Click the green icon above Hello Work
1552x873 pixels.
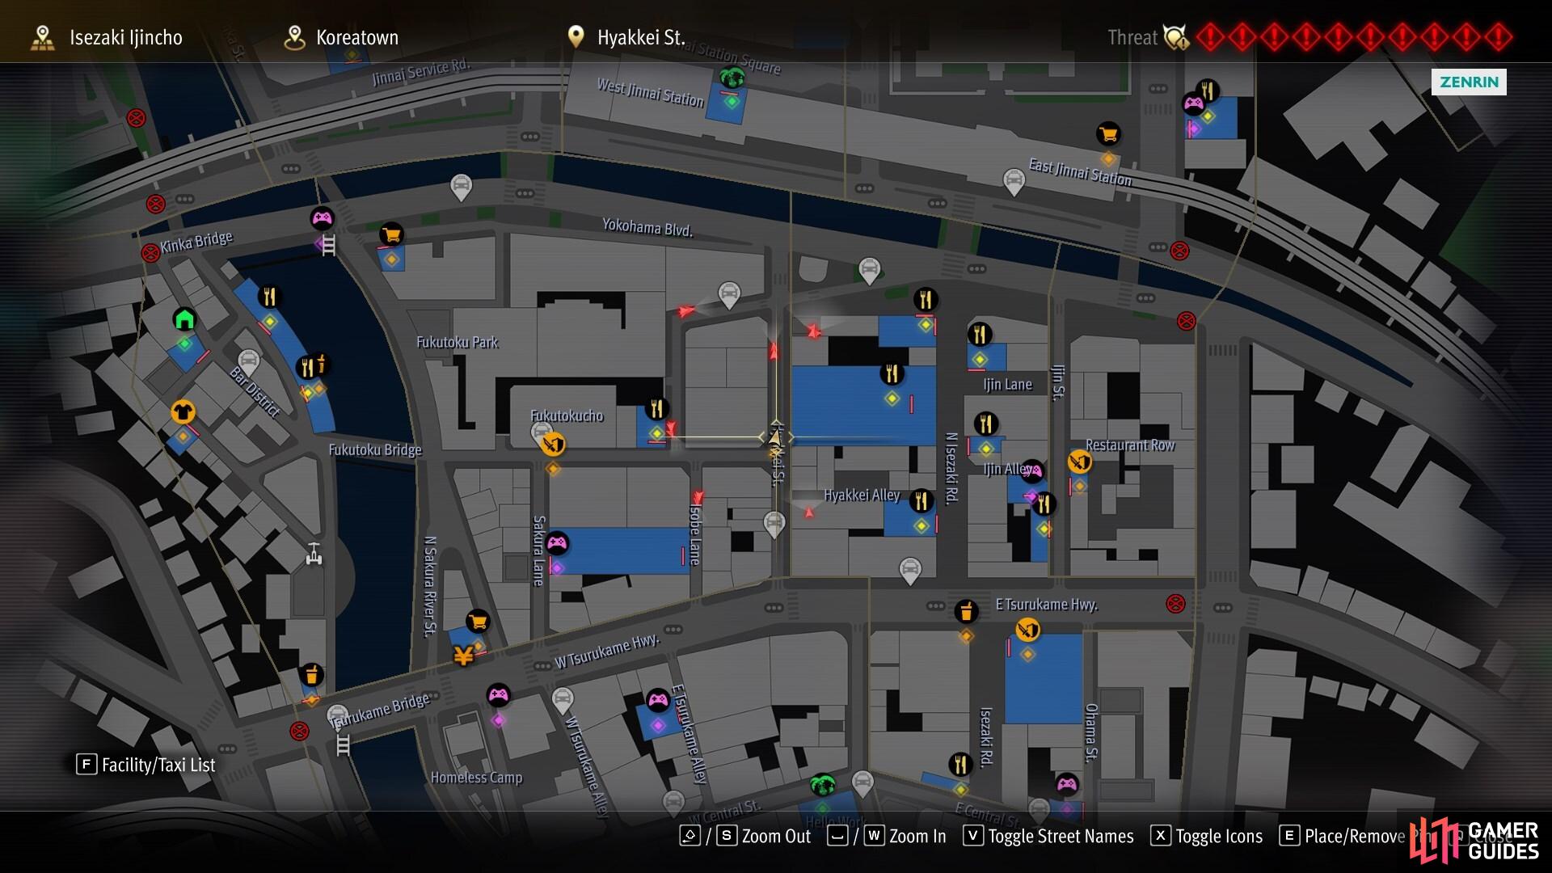[823, 784]
